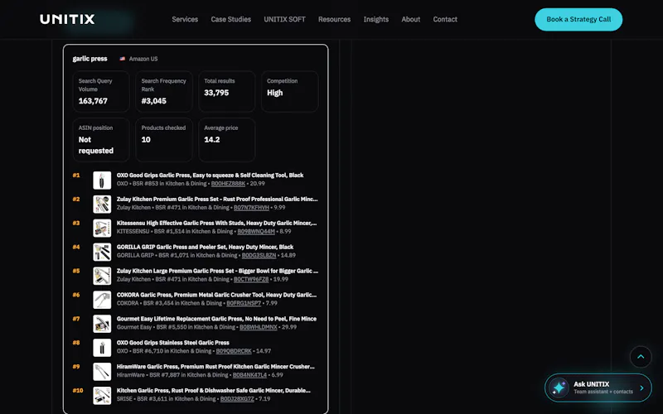663x414 pixels.
Task: Click 'BSR #853 in Kitchen & Dining' text
Action: coord(170,184)
